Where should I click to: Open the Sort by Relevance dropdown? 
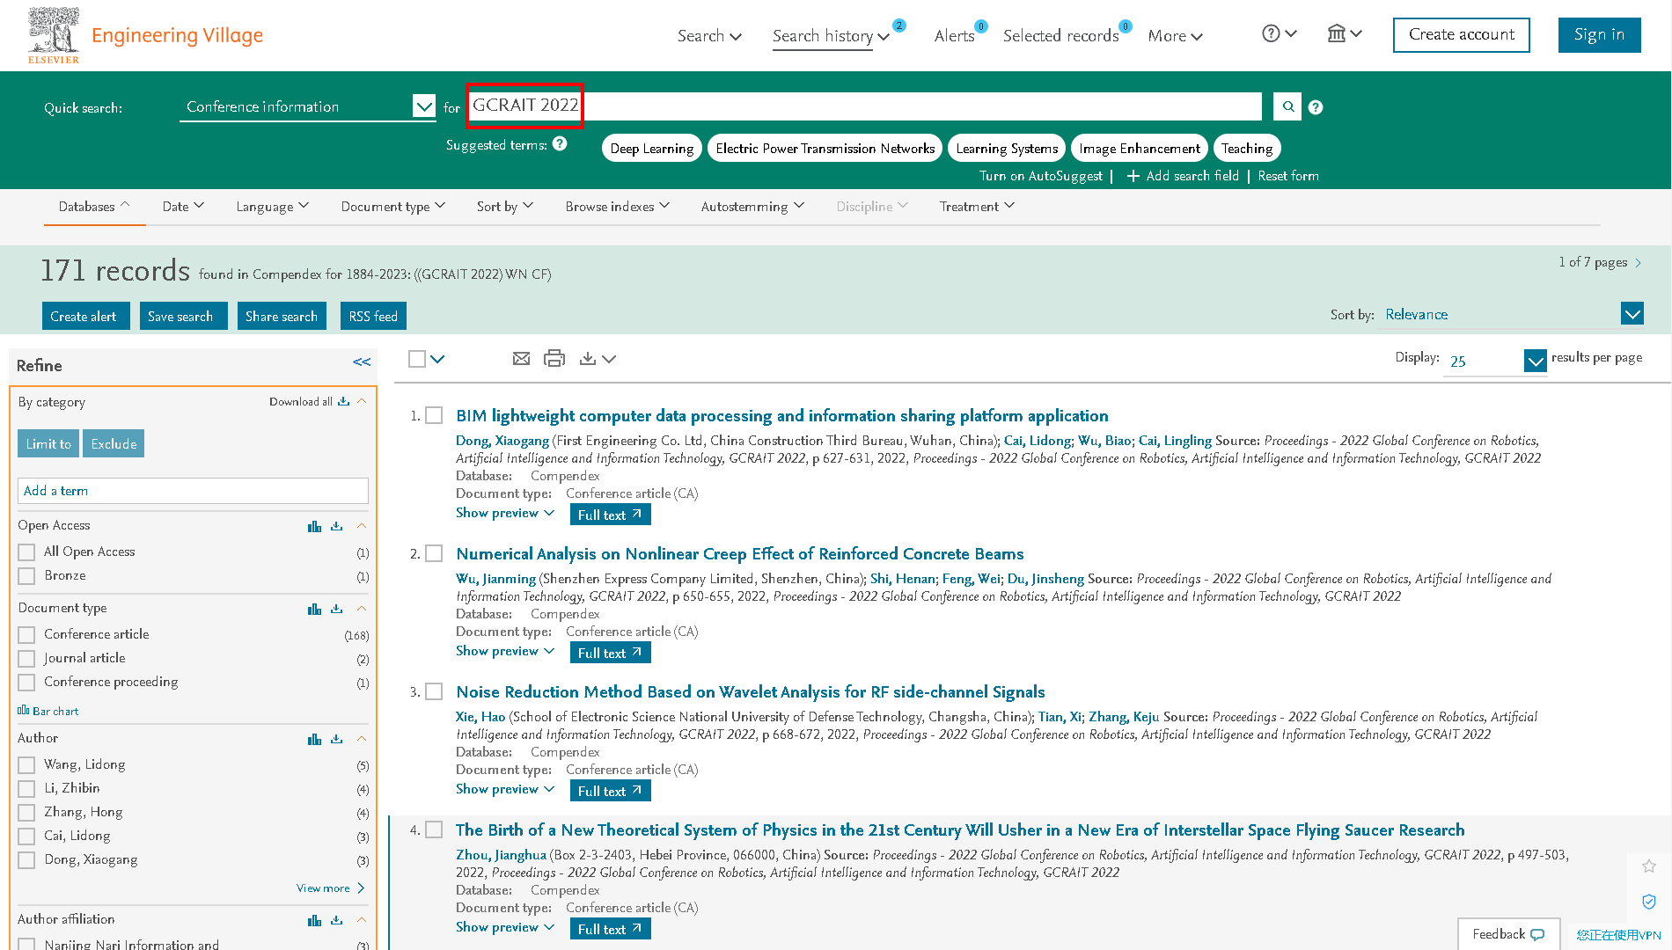point(1632,314)
